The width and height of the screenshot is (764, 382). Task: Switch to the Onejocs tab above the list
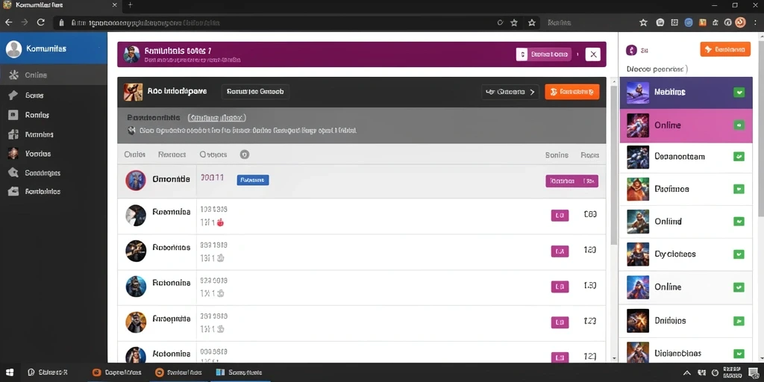(213, 154)
